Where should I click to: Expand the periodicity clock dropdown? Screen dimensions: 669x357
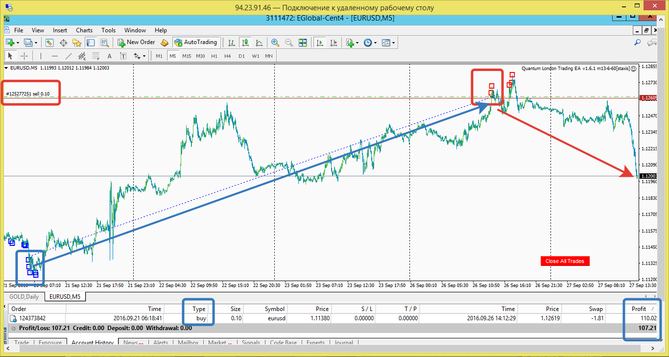(x=375, y=43)
